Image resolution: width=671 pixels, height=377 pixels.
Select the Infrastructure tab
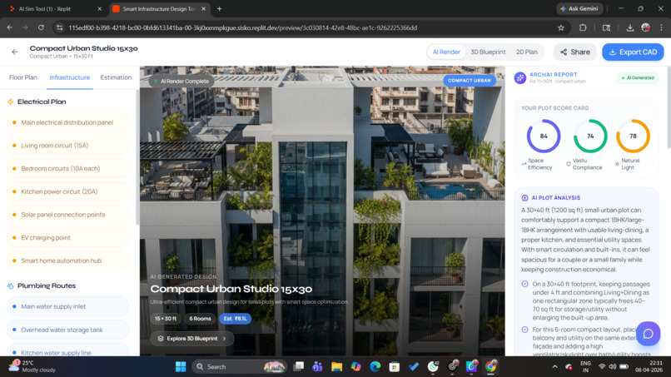[69, 77]
